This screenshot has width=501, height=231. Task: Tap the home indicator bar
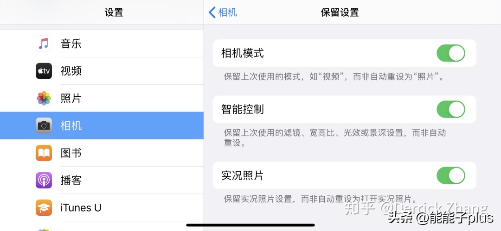[x=250, y=225]
